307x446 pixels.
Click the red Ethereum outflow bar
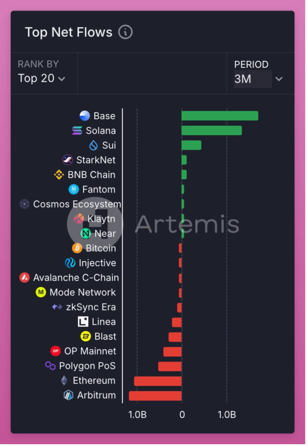(x=158, y=381)
